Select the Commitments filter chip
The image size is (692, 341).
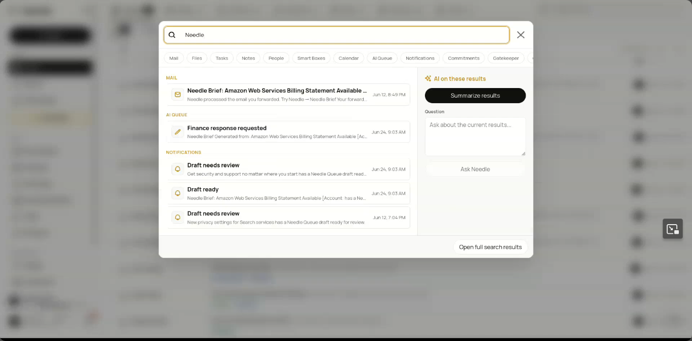[x=463, y=58]
